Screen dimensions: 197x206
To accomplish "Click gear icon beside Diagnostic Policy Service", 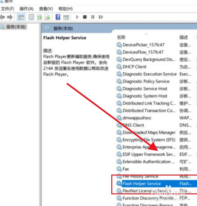I will coord(119,81).
